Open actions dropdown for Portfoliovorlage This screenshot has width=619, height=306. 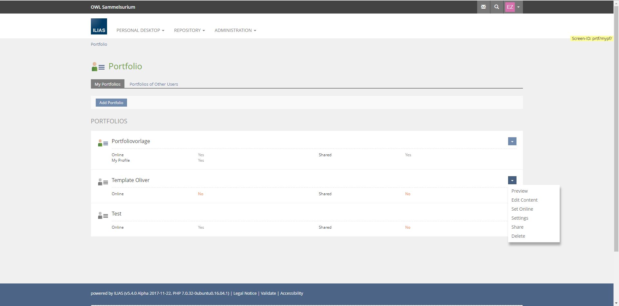point(512,141)
